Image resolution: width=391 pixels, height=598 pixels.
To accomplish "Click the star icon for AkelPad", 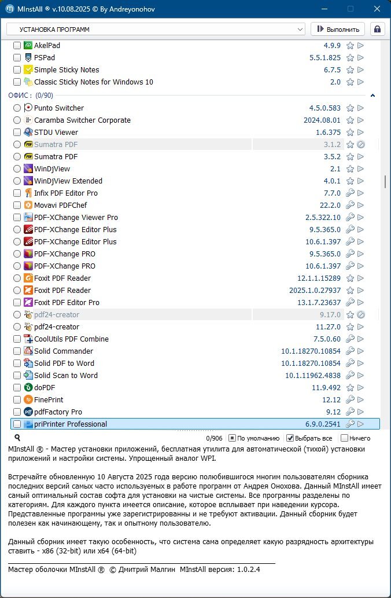I will pos(350,45).
